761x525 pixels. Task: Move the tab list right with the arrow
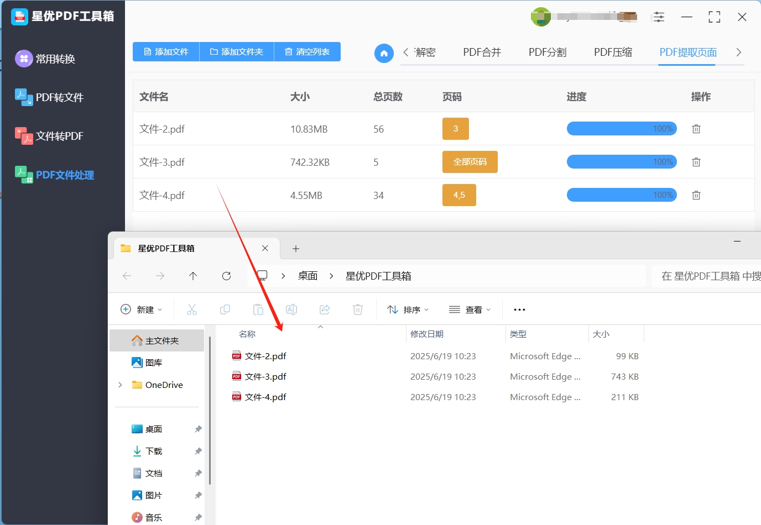738,52
